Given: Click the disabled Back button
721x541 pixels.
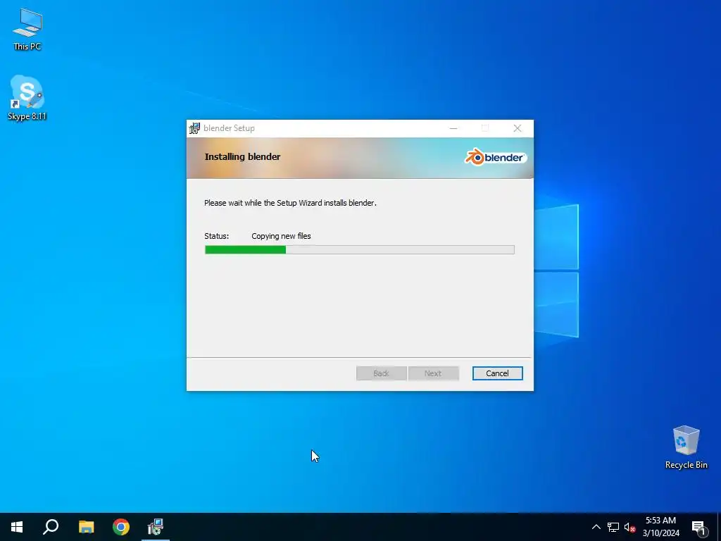Looking at the screenshot, I should pos(381,373).
